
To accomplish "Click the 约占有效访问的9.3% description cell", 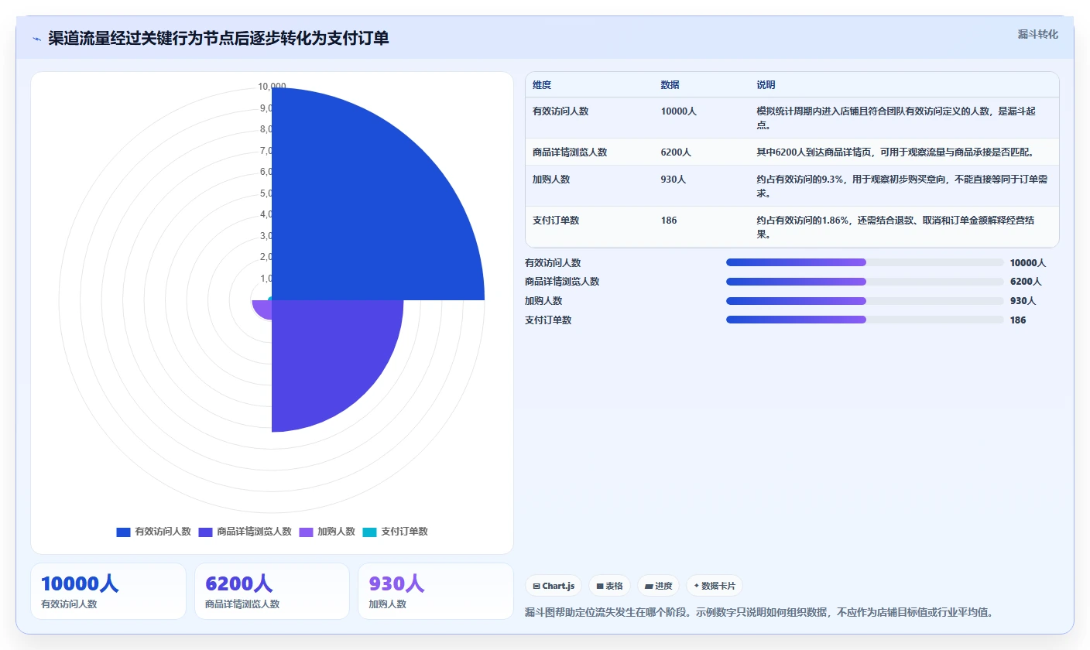I will (903, 186).
